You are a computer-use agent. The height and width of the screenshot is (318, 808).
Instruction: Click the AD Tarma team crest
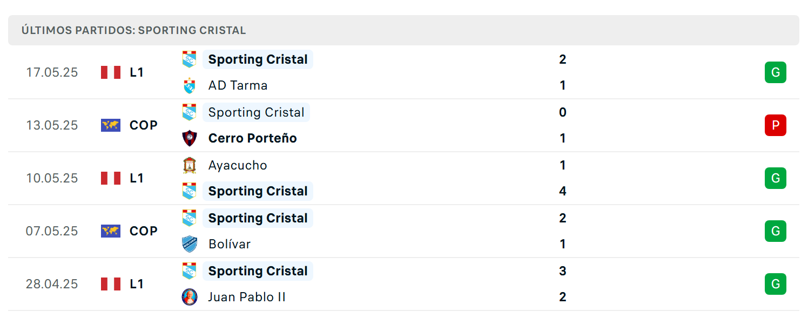tap(189, 85)
